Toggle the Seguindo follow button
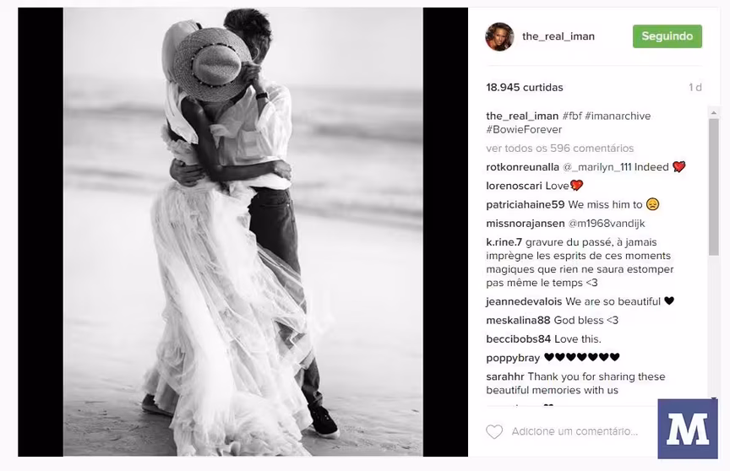This screenshot has height=471, width=730. (x=667, y=36)
